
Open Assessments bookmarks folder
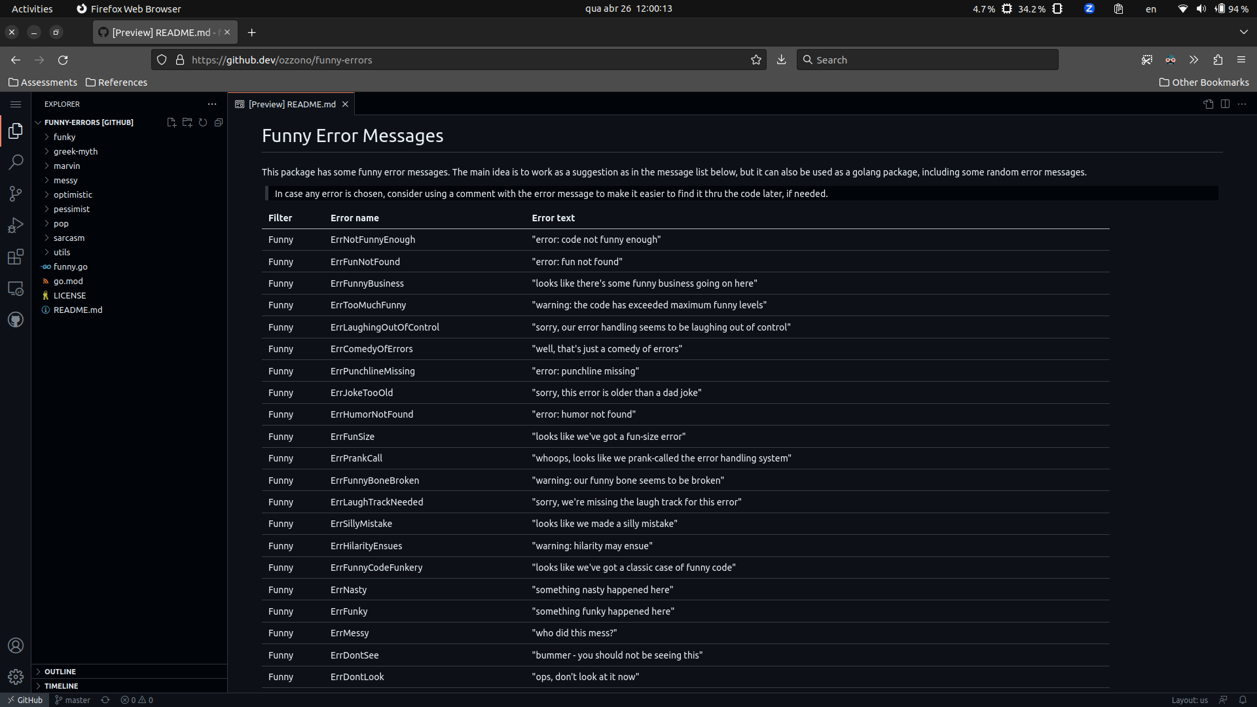[43, 82]
